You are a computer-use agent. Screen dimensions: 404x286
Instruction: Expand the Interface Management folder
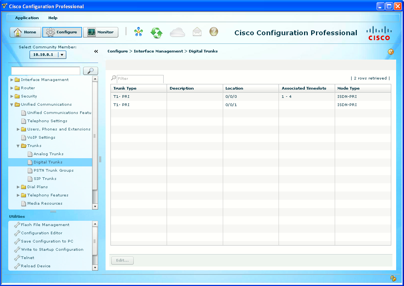pyautogui.click(x=12, y=80)
